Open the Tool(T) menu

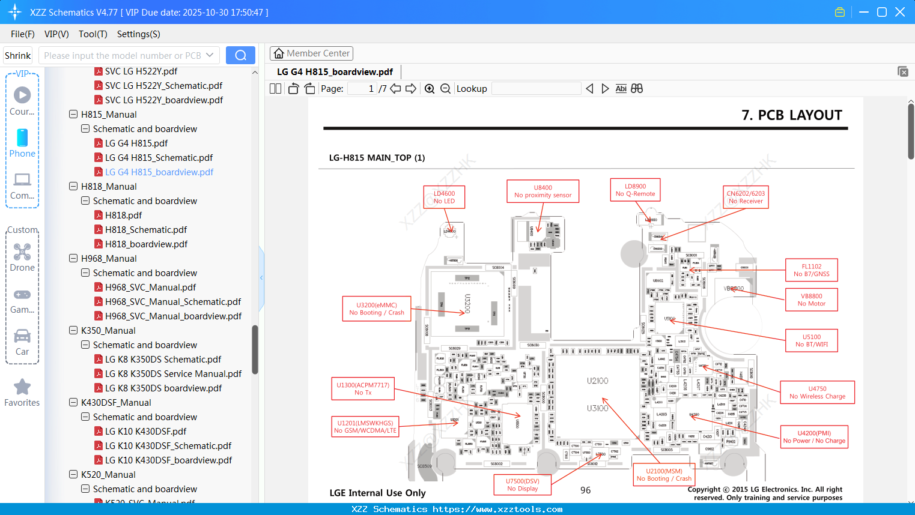(x=93, y=34)
